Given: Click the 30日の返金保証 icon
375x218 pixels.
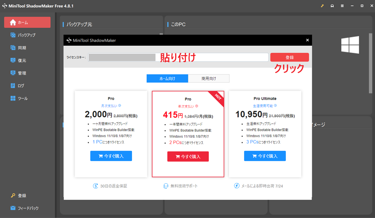Looking at the screenshot, I should tap(95, 186).
